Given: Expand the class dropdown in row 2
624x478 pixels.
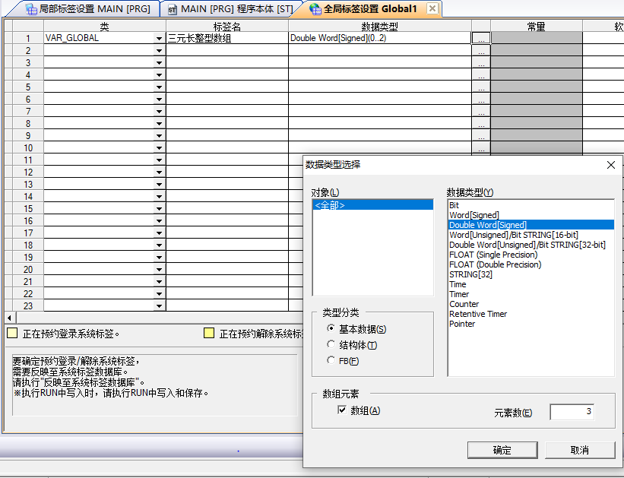Looking at the screenshot, I should (159, 50).
